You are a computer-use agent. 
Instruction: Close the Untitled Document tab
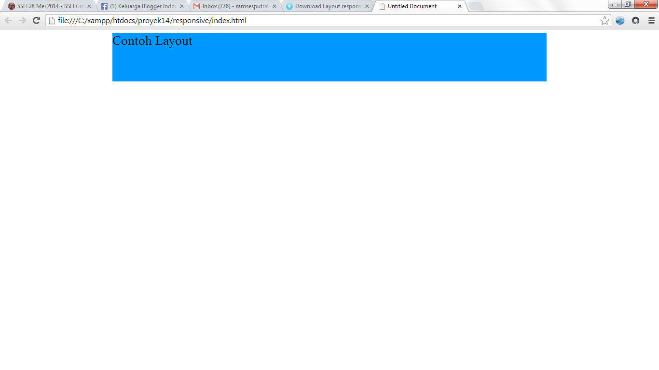459,6
